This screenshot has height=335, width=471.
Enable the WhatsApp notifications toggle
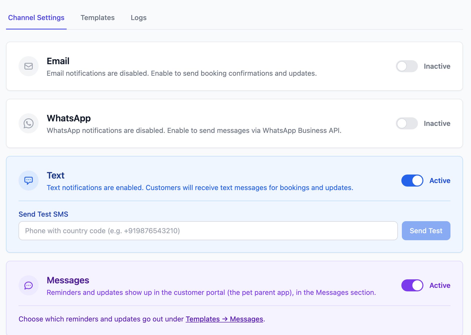click(x=407, y=123)
